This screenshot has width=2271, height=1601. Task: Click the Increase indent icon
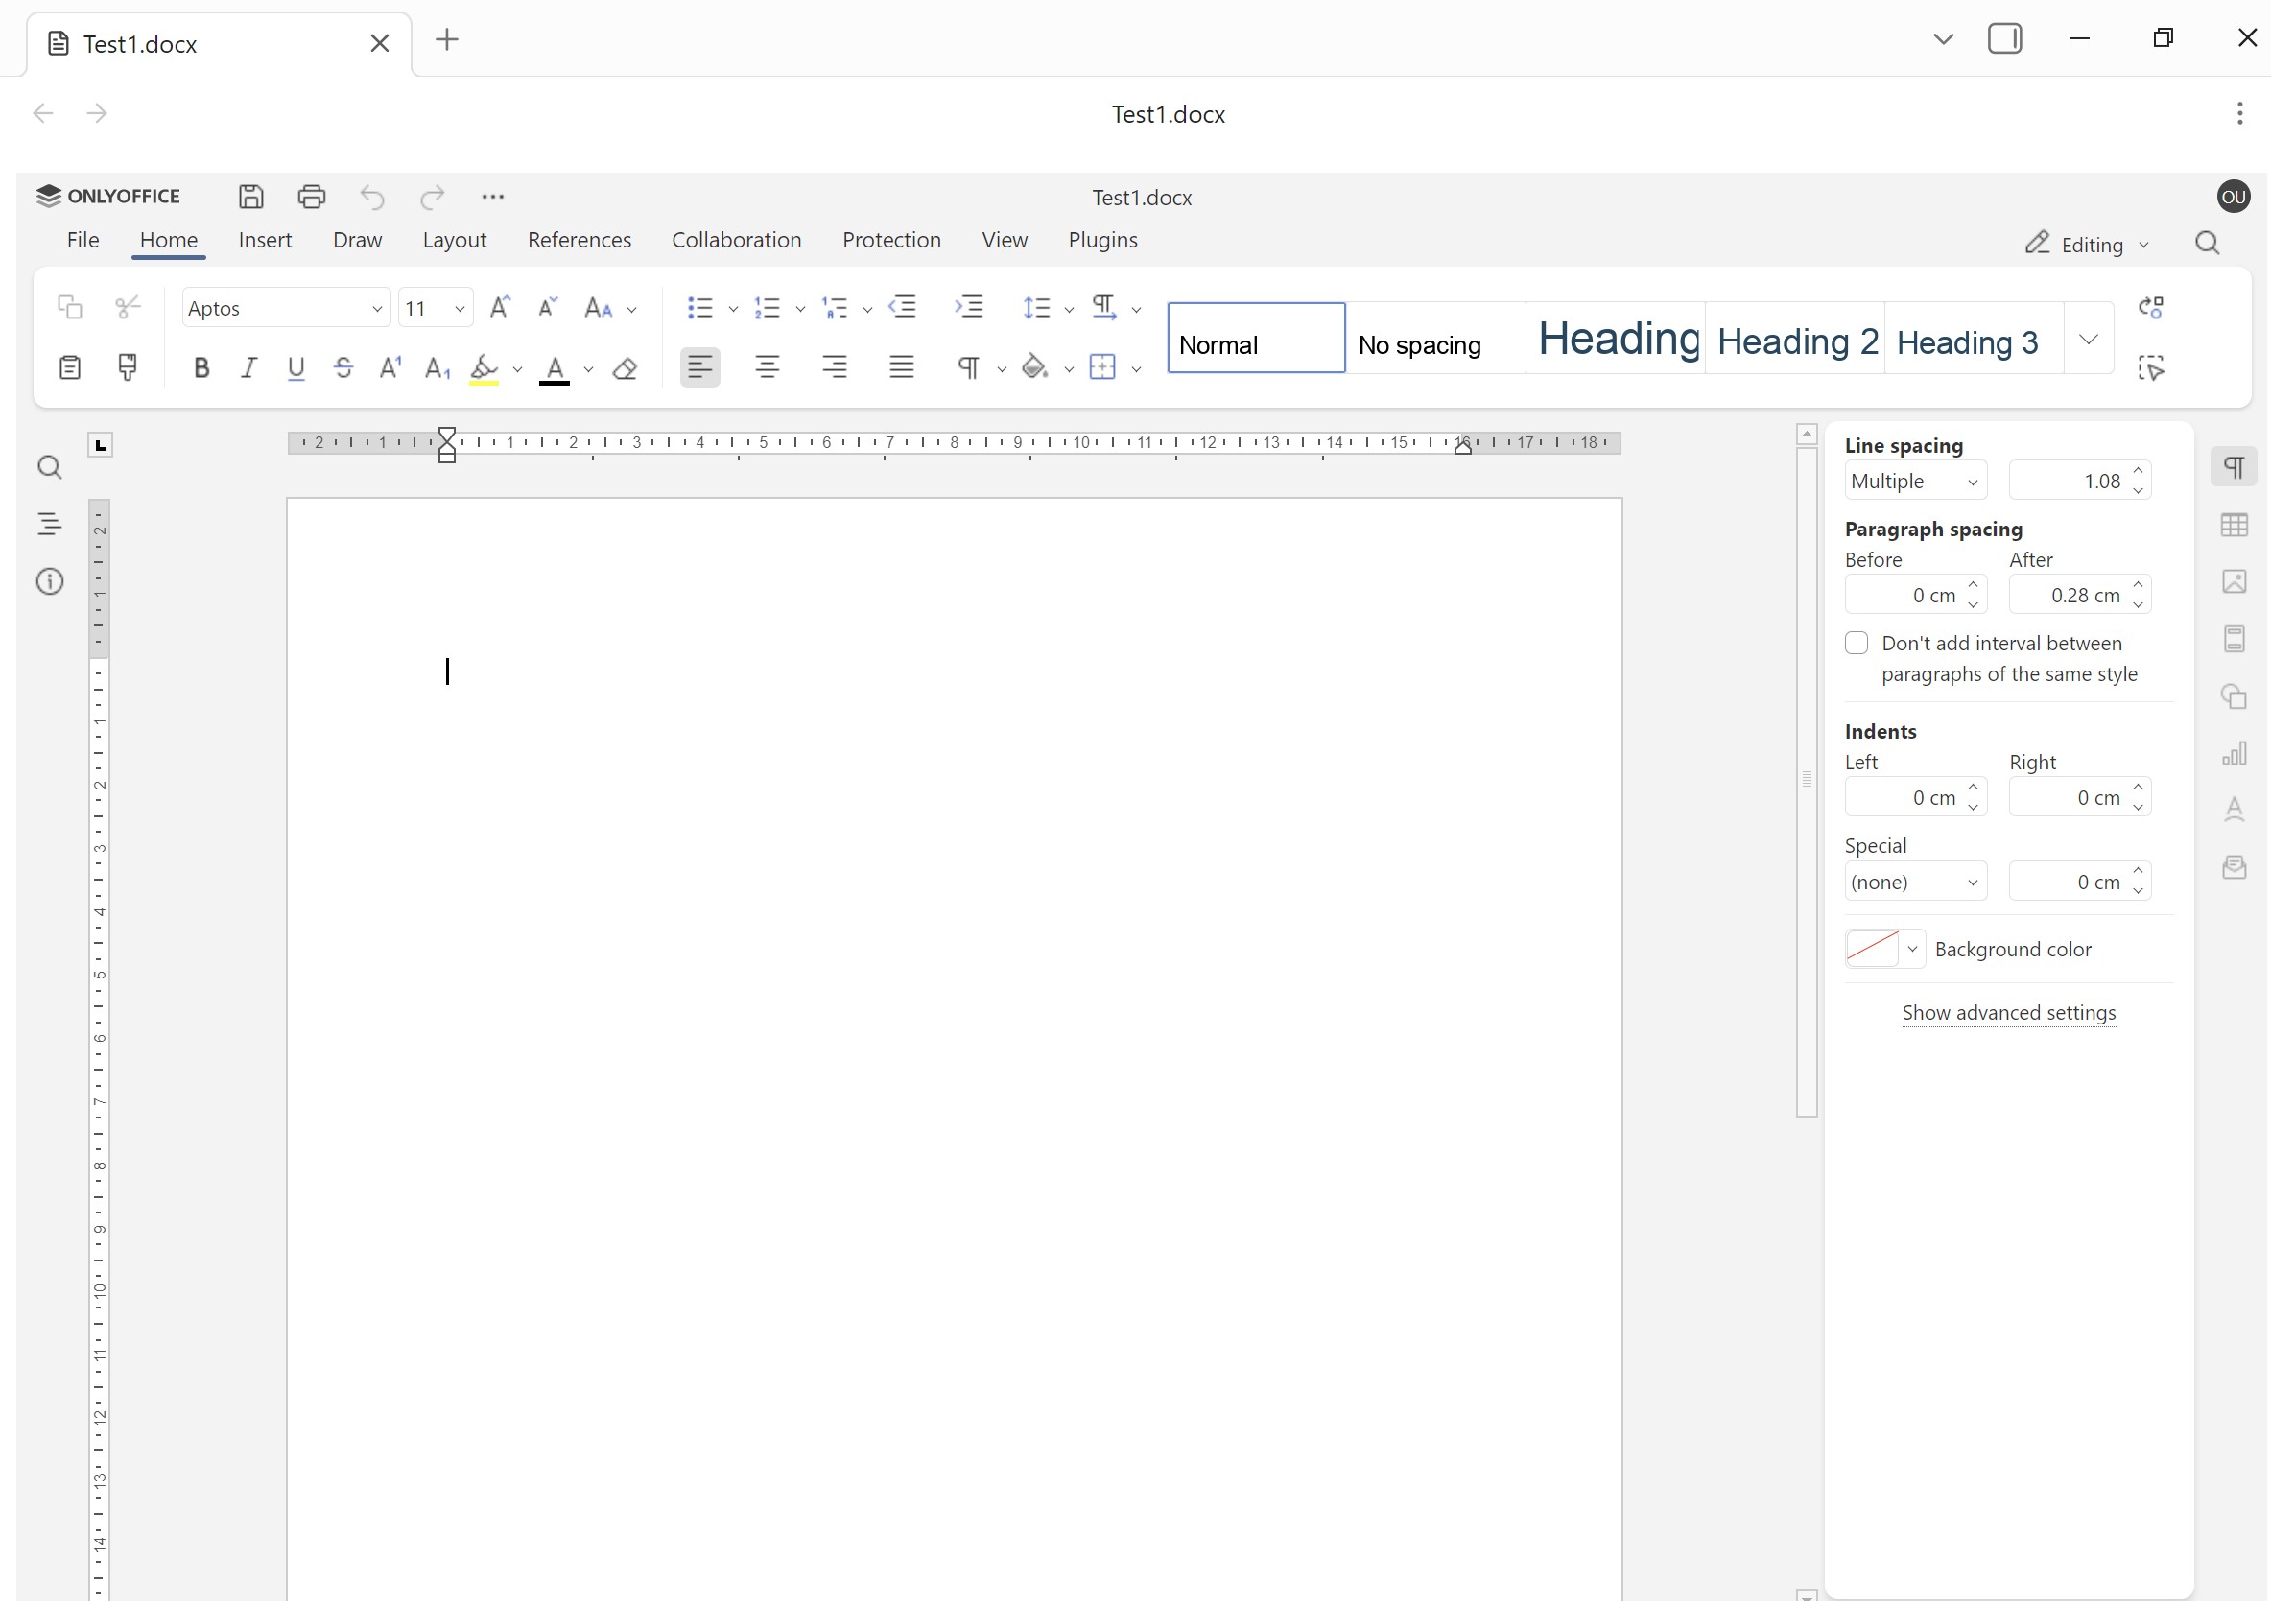coord(968,308)
